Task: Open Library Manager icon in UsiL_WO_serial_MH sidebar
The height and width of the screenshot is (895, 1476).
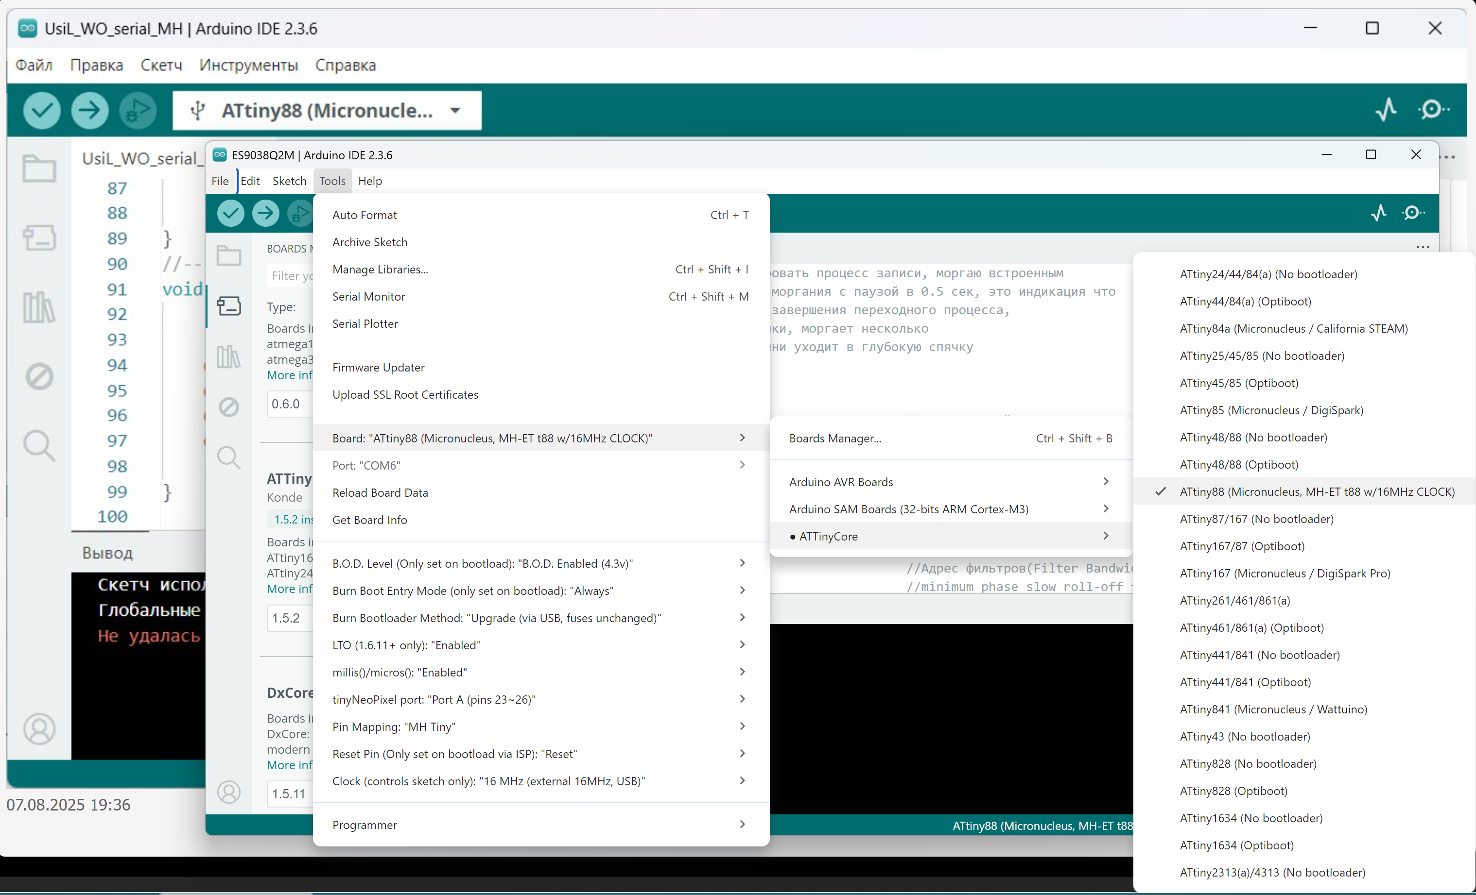Action: (39, 307)
